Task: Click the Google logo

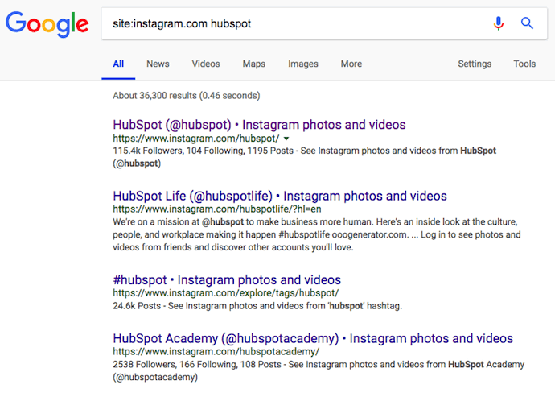Action: pos(47,23)
